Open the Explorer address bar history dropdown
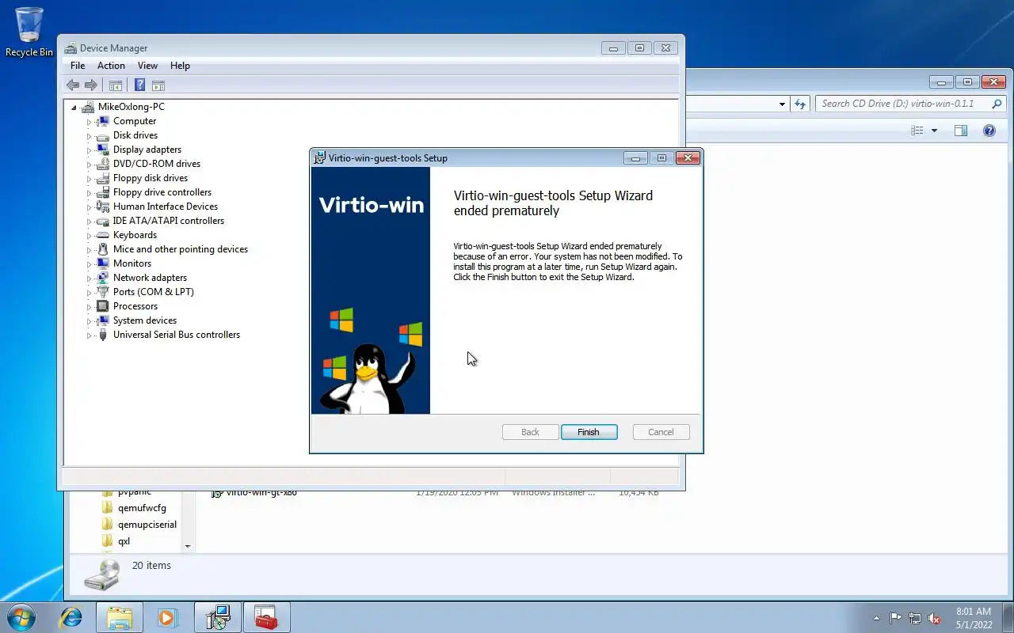Viewport: 1014px width, 633px height. 782,104
